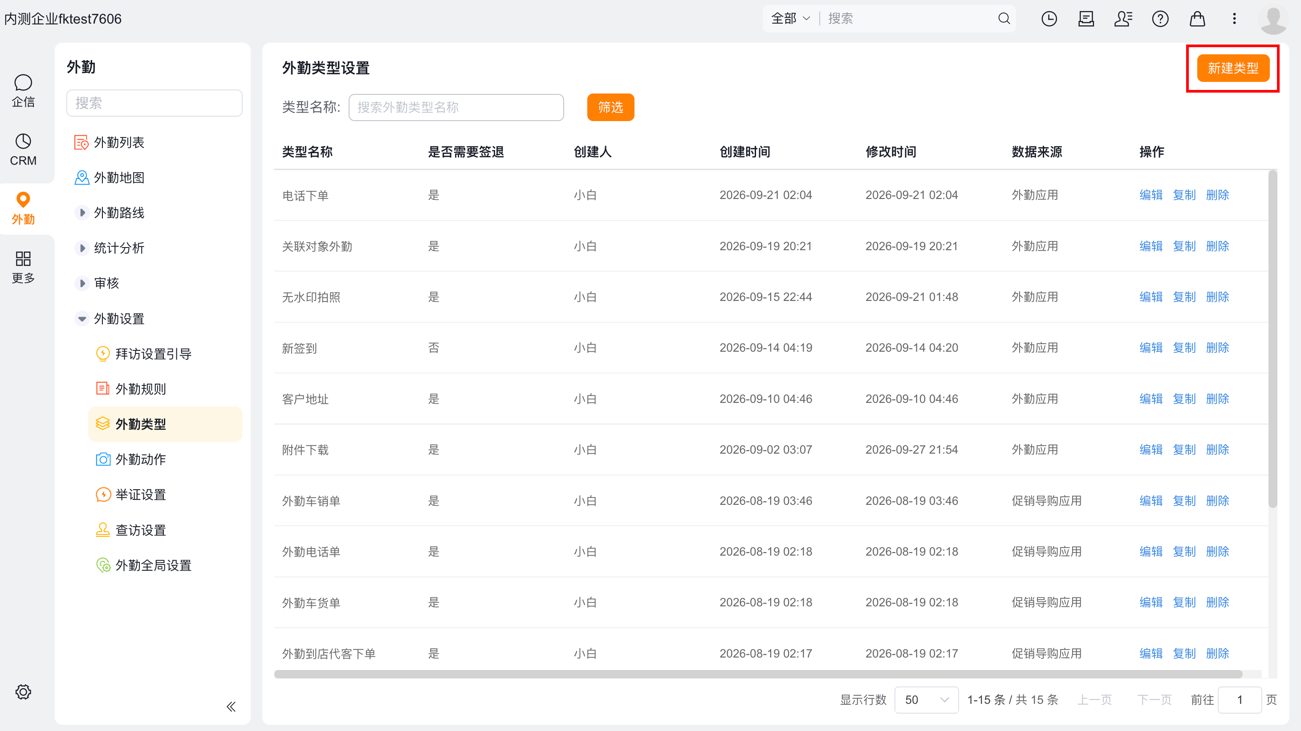Copy the 新签到 type
The width and height of the screenshot is (1301, 731).
click(x=1184, y=348)
